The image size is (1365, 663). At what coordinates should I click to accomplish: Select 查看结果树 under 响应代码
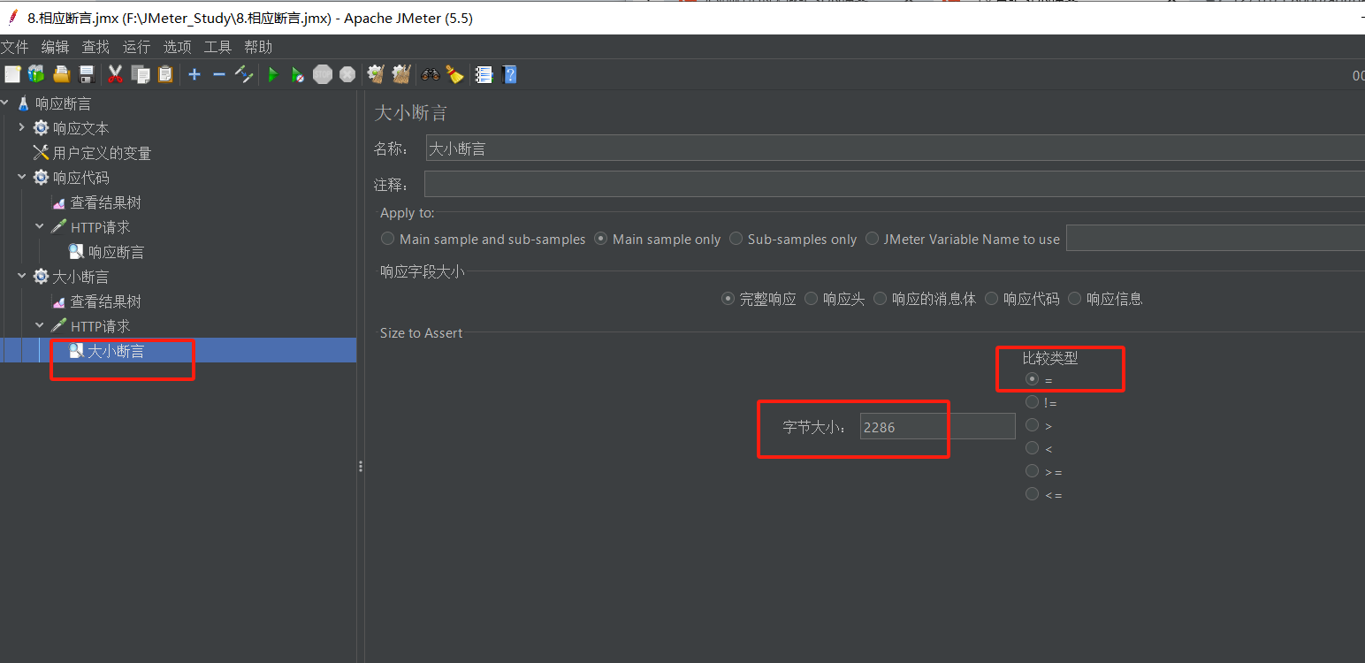(x=96, y=202)
